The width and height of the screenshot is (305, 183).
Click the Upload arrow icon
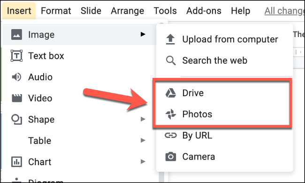point(170,39)
